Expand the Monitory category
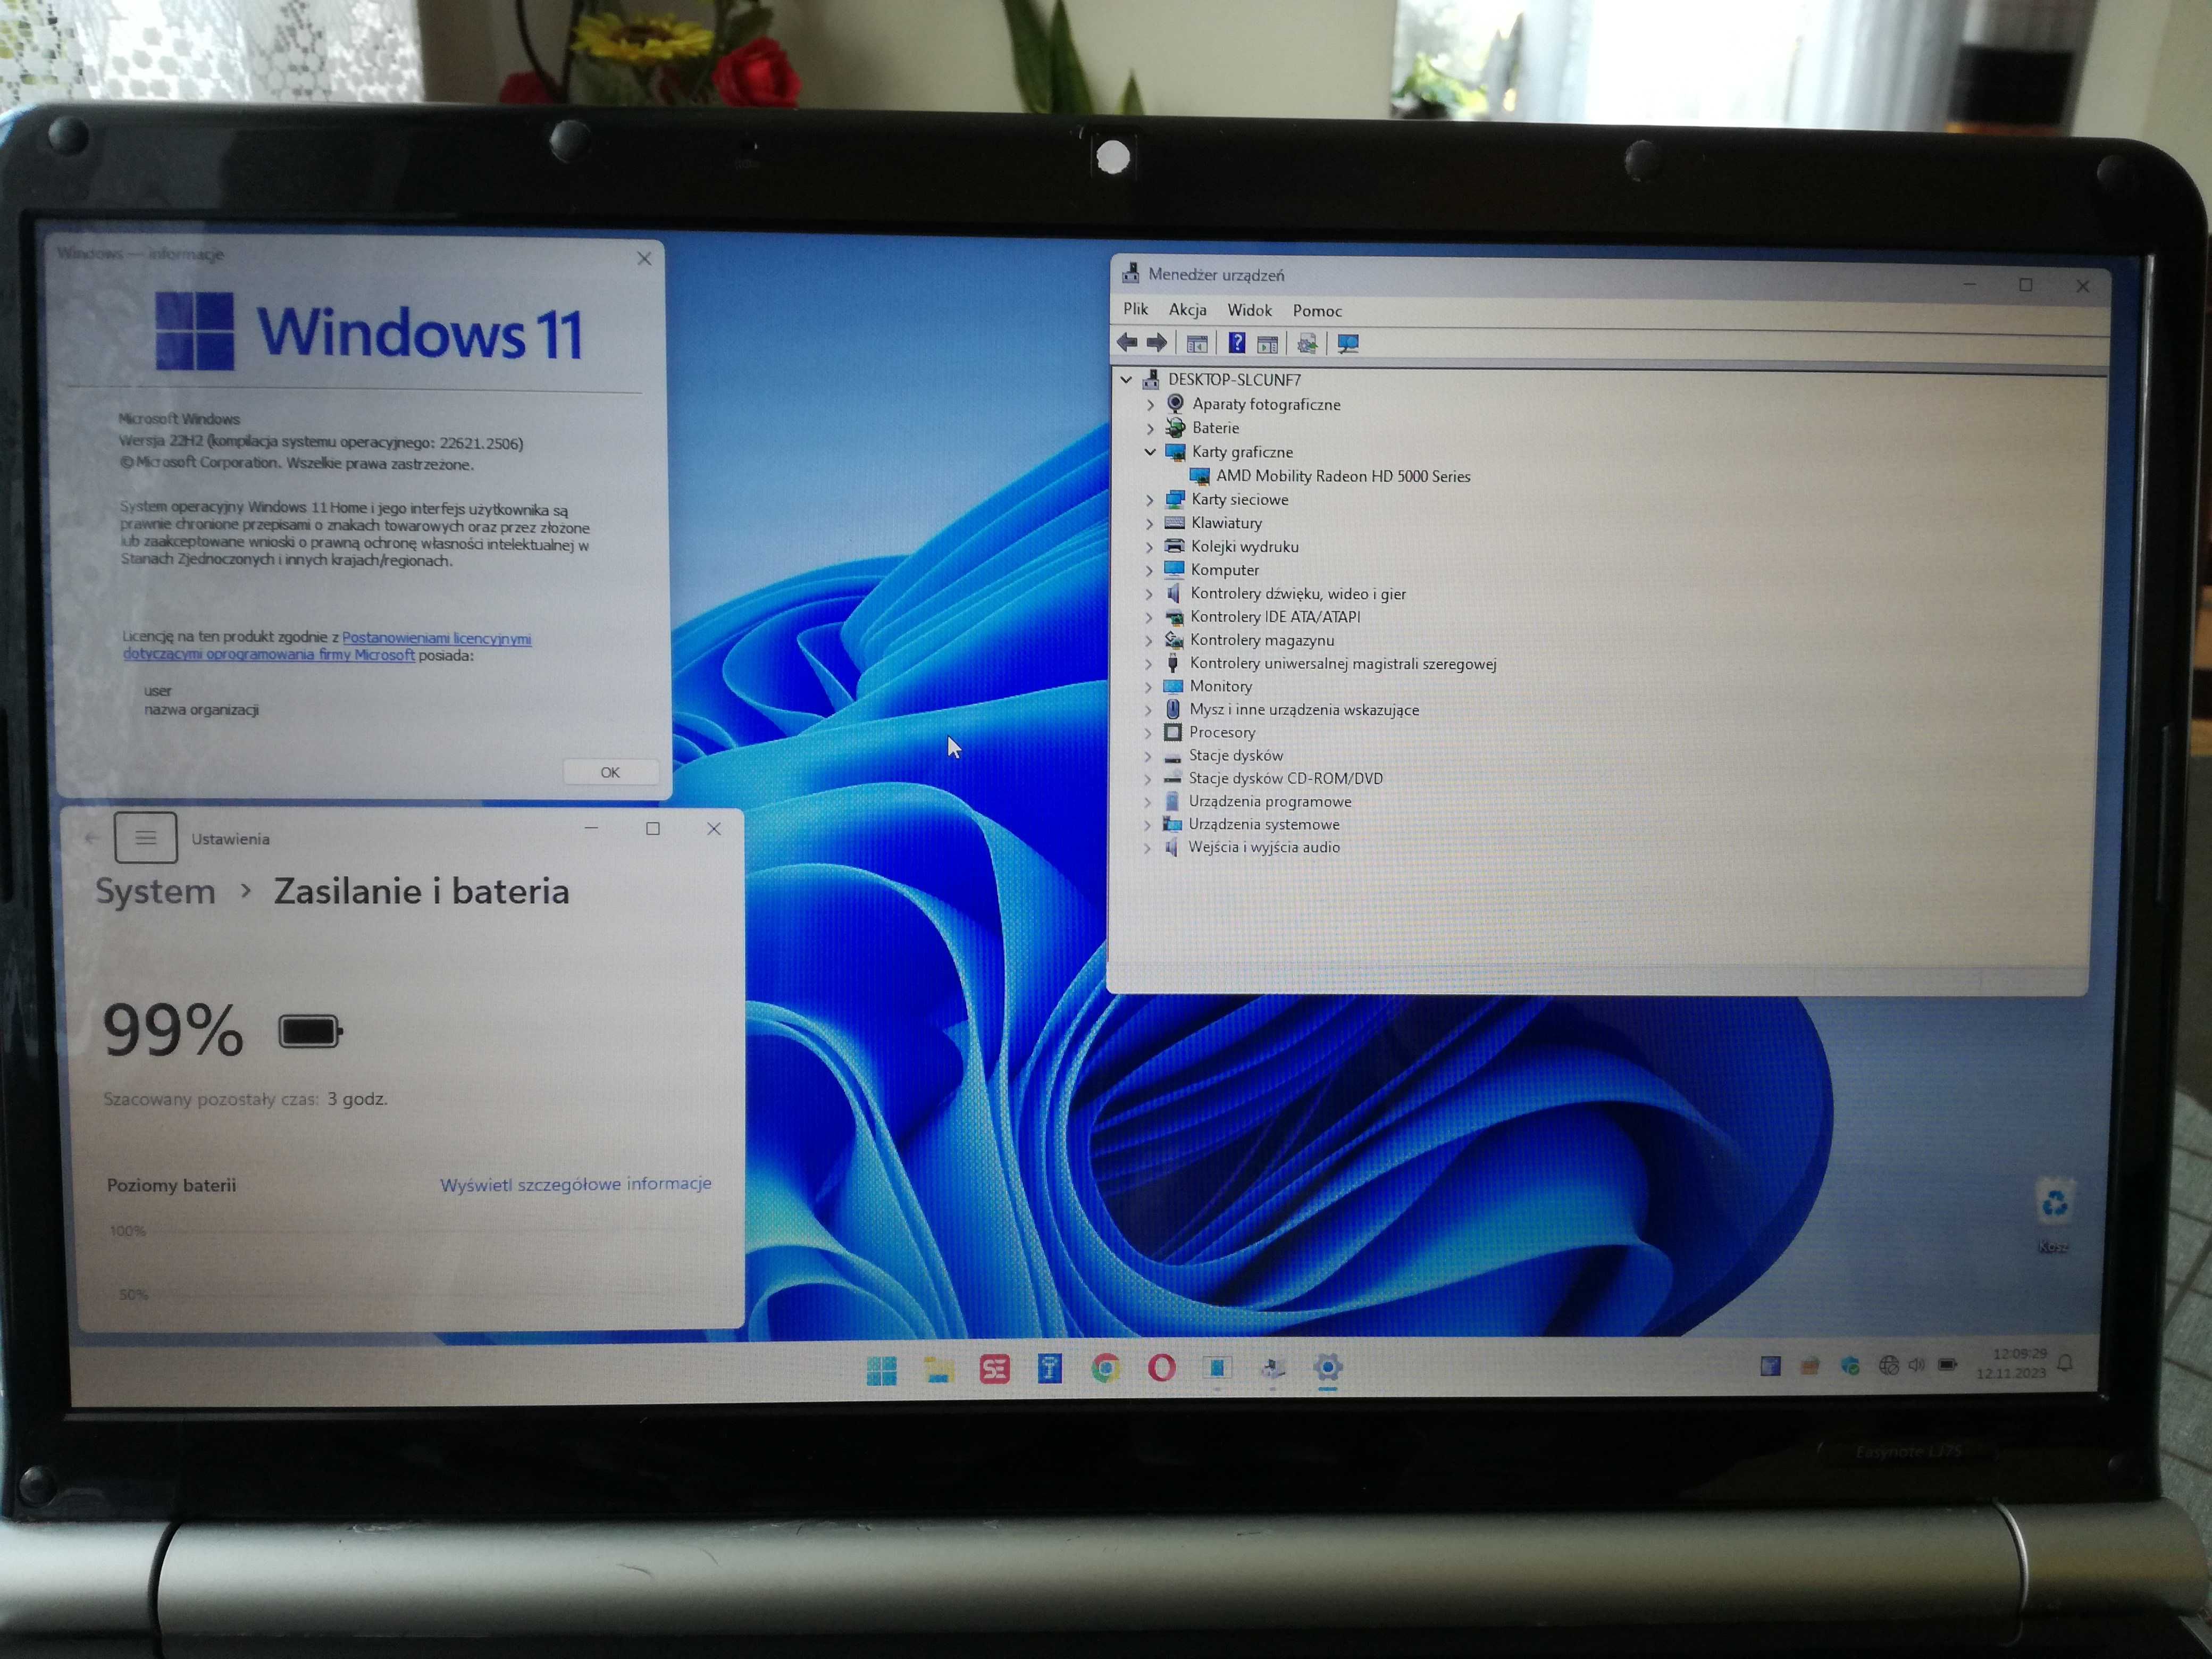This screenshot has width=2212, height=1659. (x=1148, y=687)
